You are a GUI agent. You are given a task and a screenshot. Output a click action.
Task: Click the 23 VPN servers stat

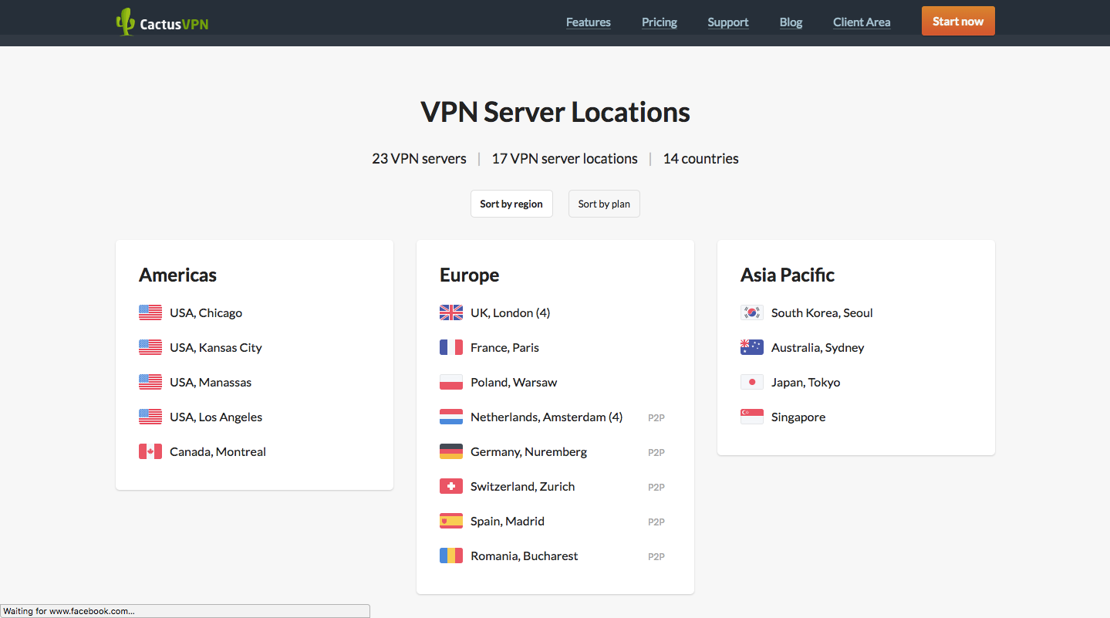click(419, 158)
